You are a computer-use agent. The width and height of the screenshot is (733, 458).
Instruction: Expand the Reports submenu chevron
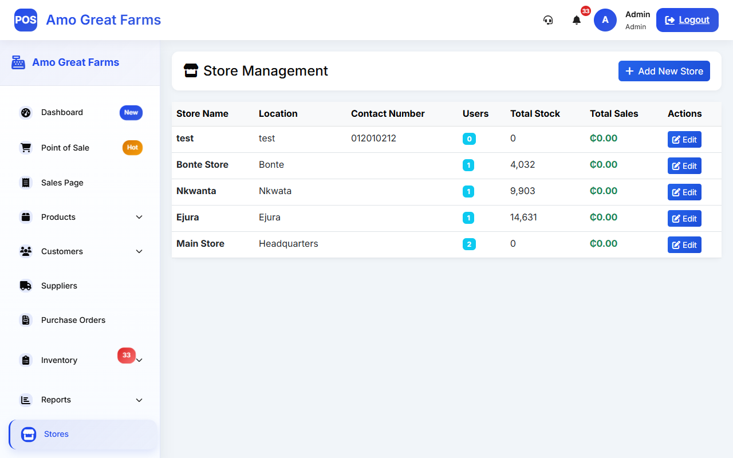pyautogui.click(x=139, y=400)
